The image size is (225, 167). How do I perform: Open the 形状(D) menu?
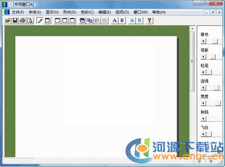[70, 12]
